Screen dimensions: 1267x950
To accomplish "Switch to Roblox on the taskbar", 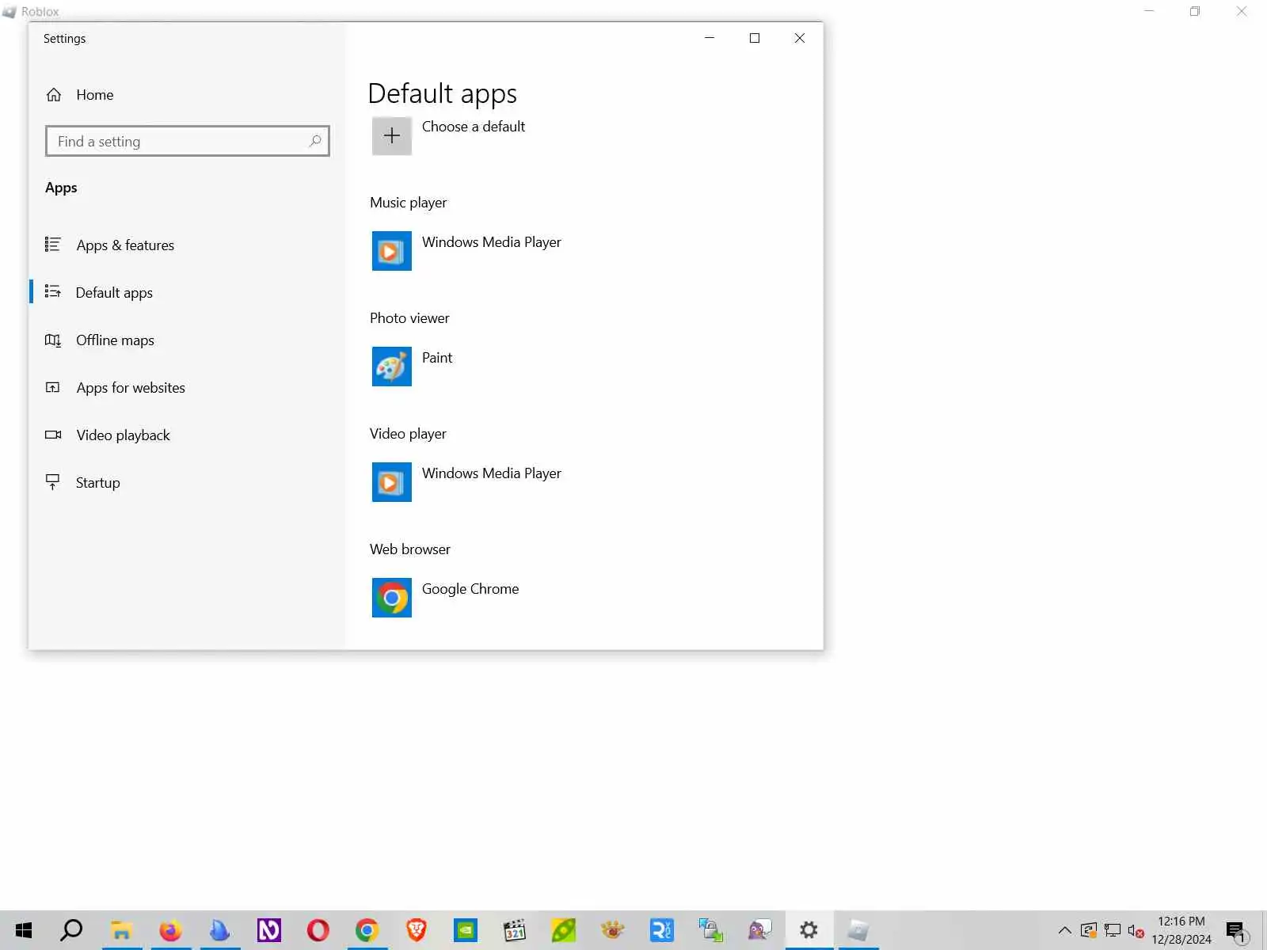I will (x=858, y=930).
